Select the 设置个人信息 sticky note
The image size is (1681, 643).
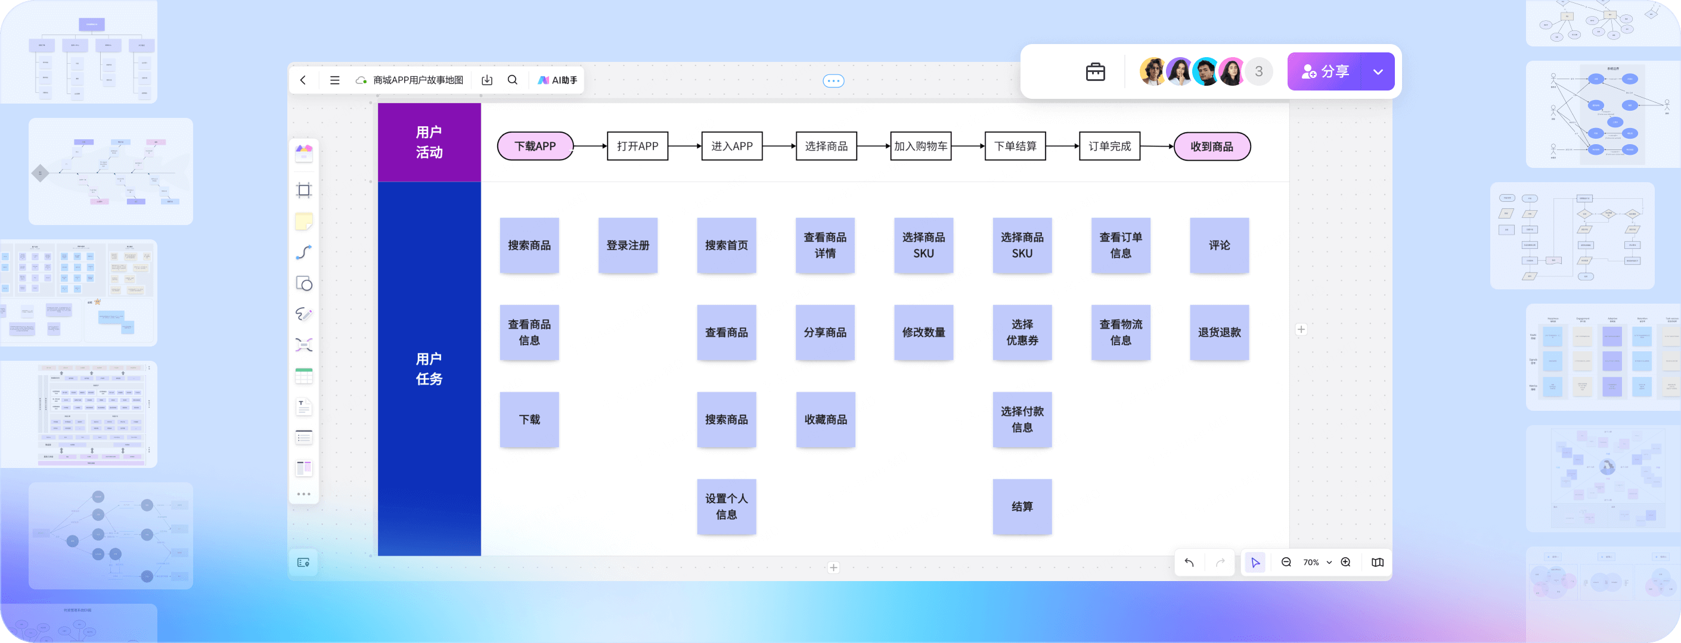coord(726,507)
